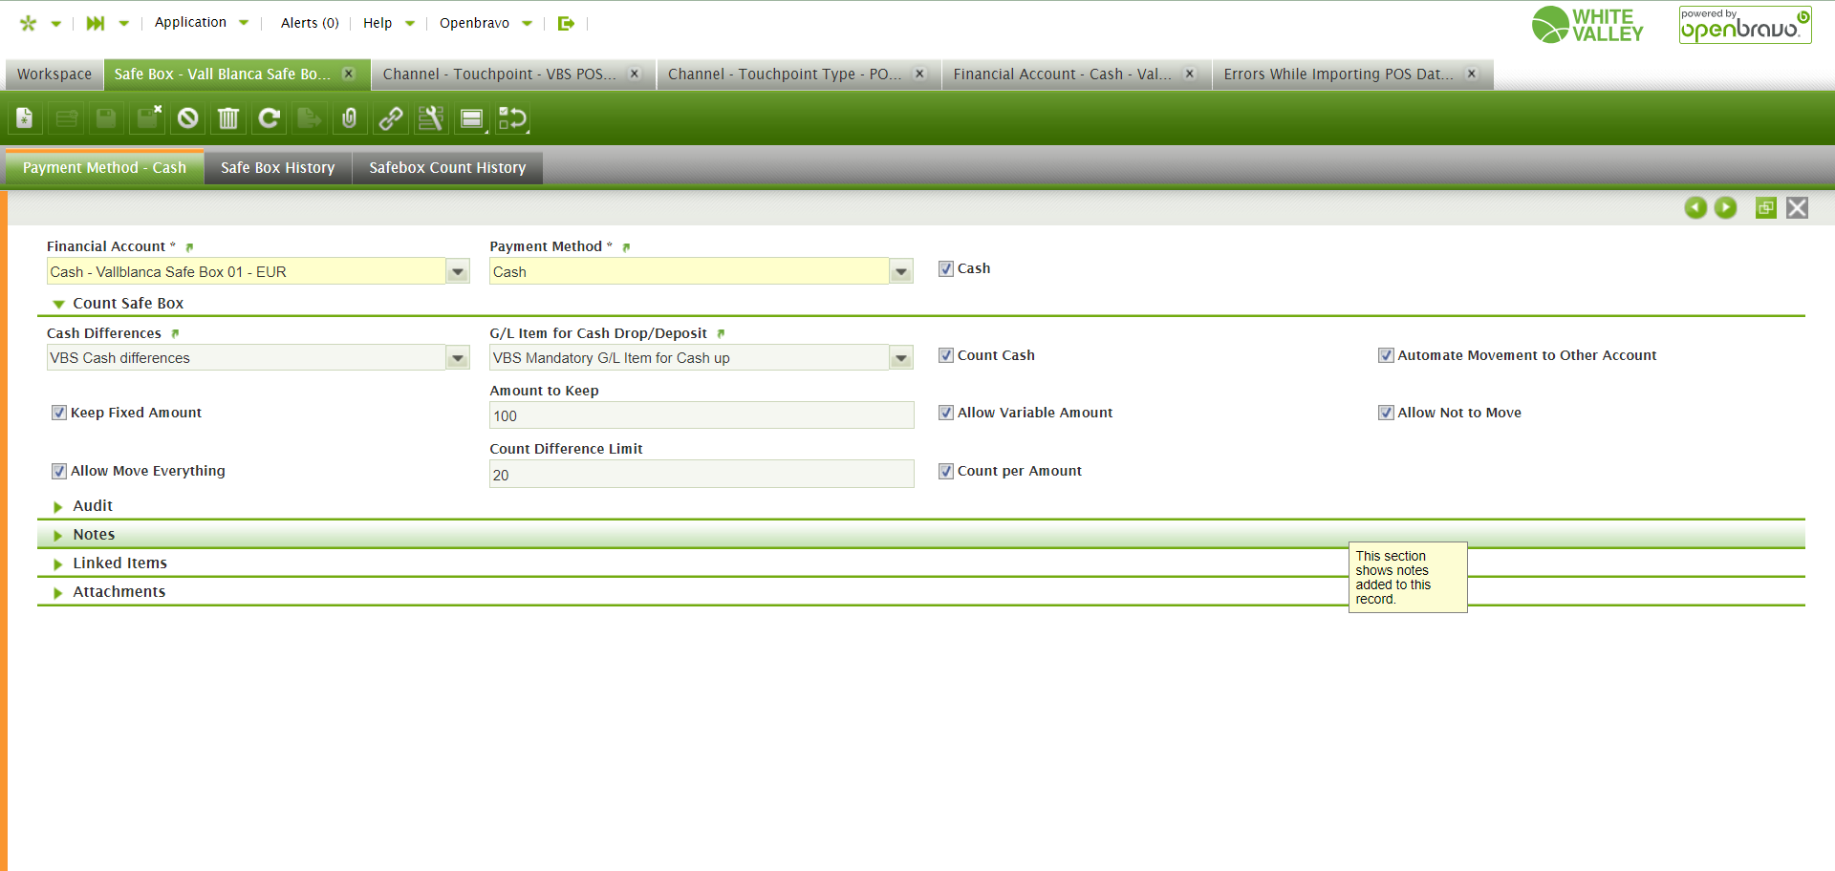
Task: Disable the Allow Not to Move checkbox
Action: (1386, 413)
